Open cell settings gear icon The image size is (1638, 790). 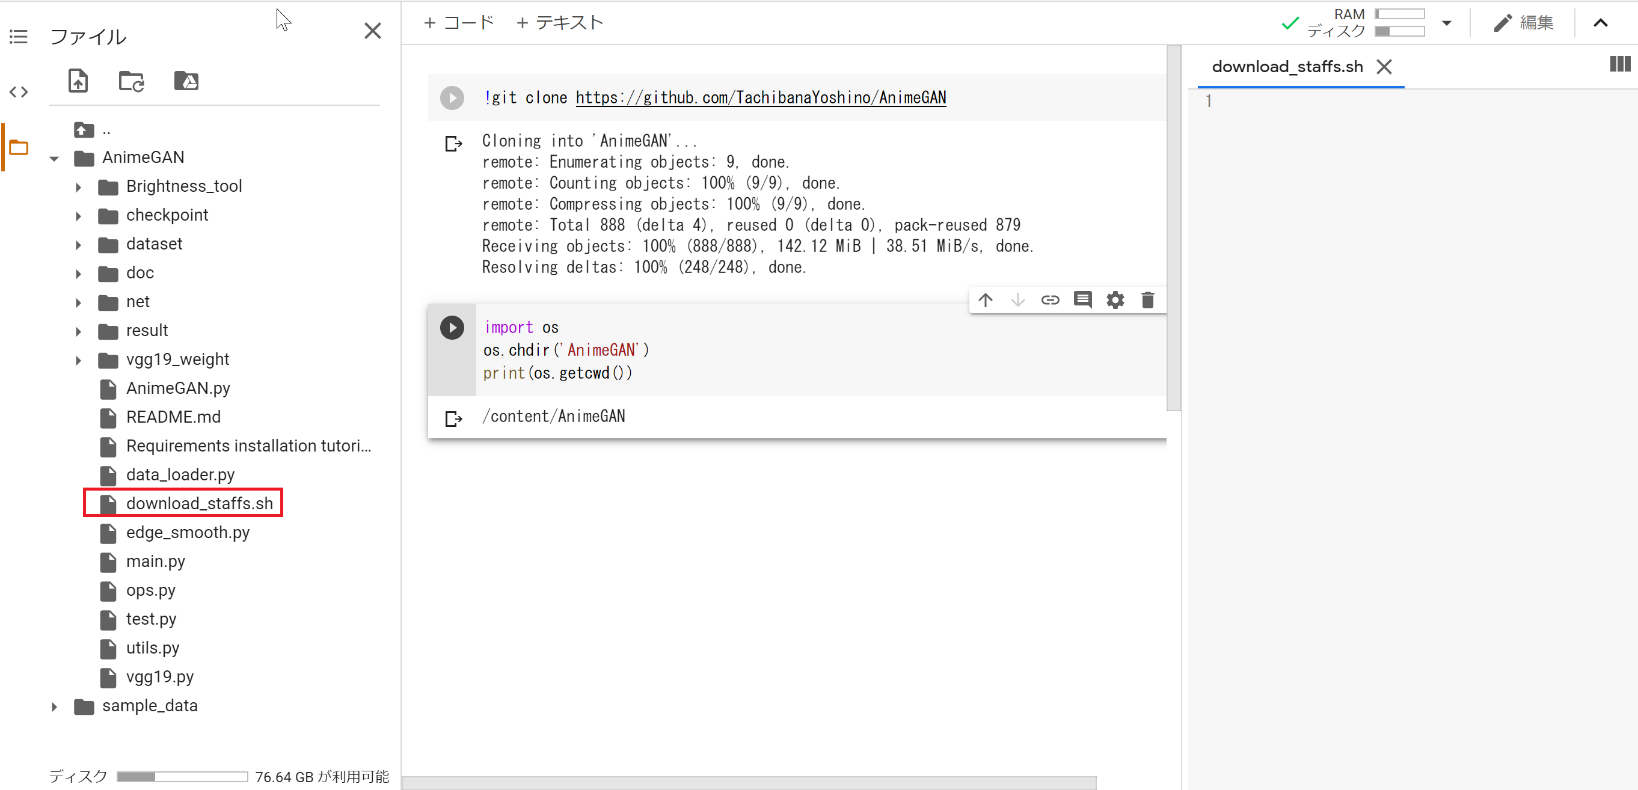click(x=1115, y=300)
